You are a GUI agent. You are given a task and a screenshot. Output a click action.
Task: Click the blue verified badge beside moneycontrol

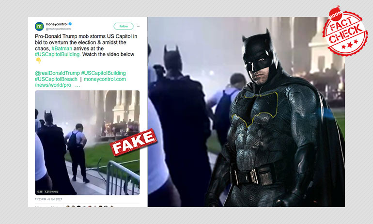click(x=70, y=24)
